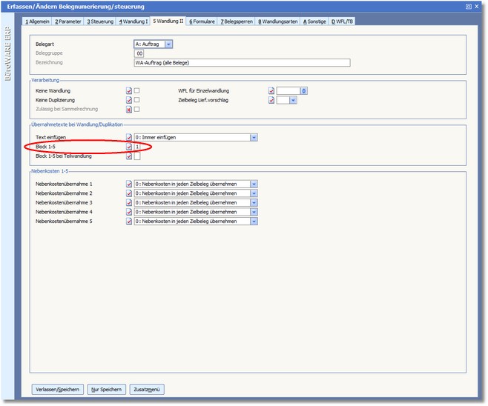Click the red X icon next to Zulässig bei Sammelrechnung
The image size is (488, 406).
click(x=129, y=109)
